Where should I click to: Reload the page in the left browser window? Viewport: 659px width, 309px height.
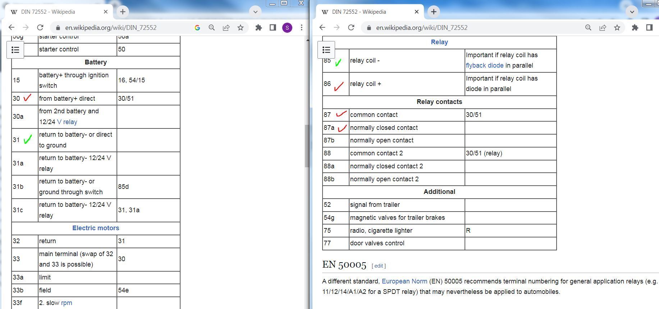pos(40,28)
